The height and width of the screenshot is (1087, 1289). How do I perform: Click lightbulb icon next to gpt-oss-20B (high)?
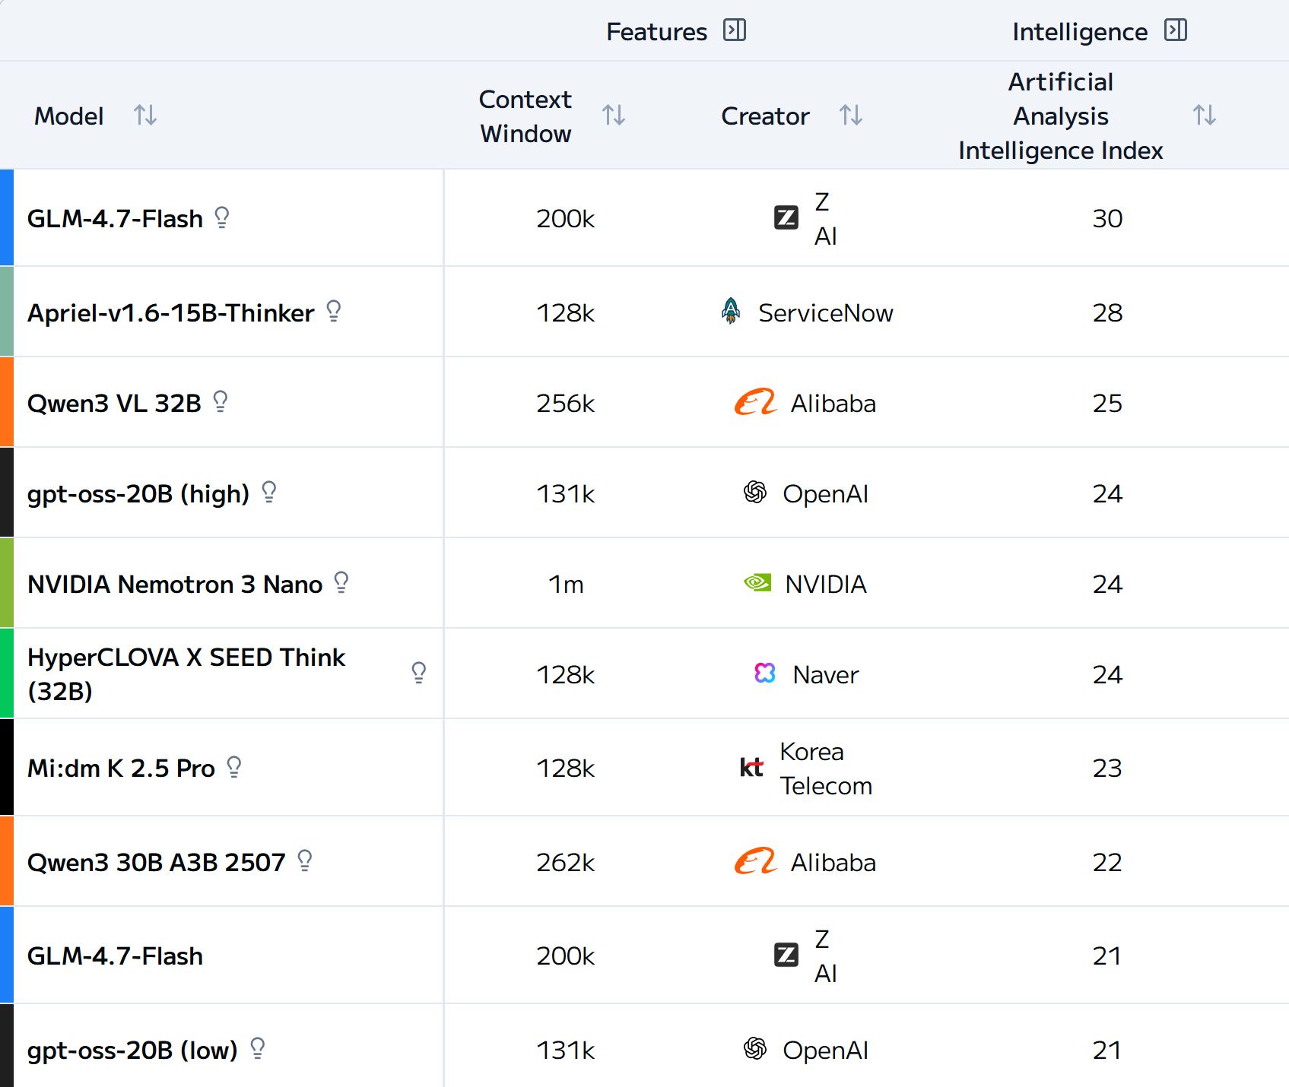pos(268,493)
